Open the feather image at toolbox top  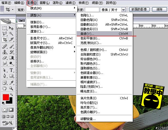pyautogui.click(x=8, y=21)
